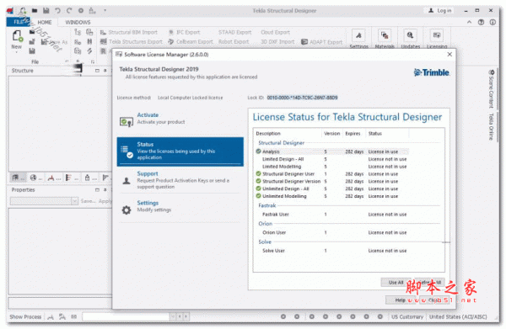
Task: Toggle the Analysis license check icon
Action: click(258, 151)
